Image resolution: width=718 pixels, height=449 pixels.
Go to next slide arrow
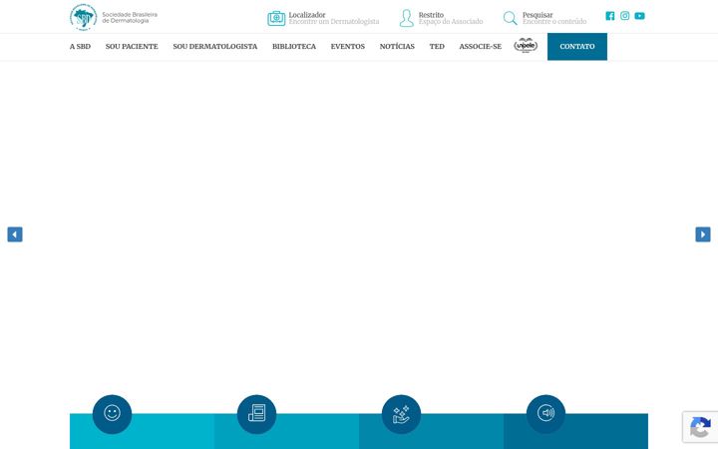point(703,234)
